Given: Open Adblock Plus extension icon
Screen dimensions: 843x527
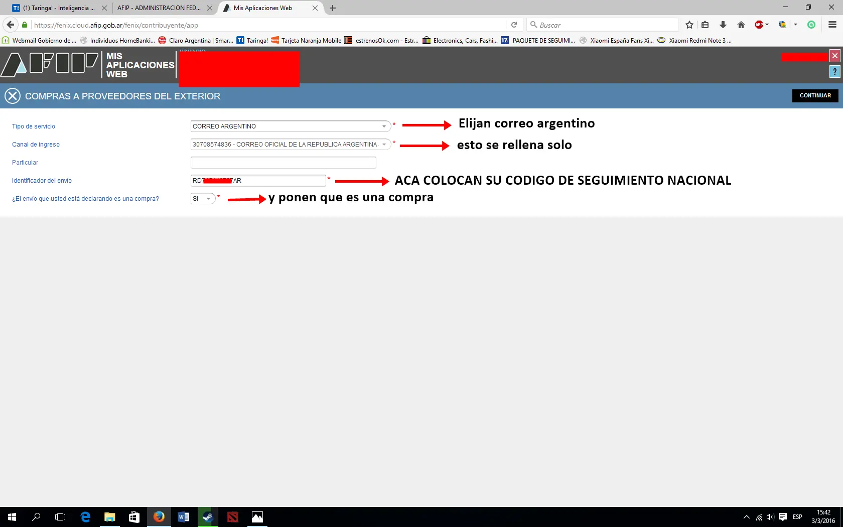Looking at the screenshot, I should pyautogui.click(x=759, y=25).
